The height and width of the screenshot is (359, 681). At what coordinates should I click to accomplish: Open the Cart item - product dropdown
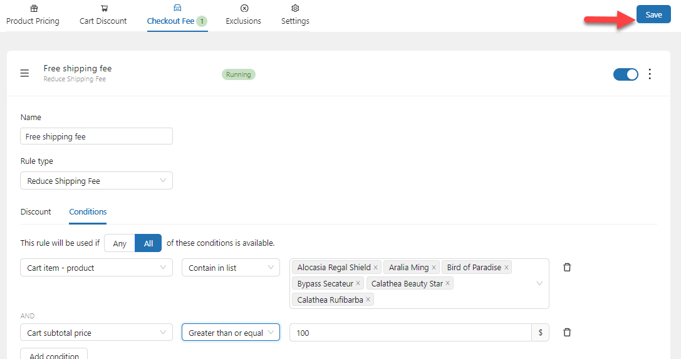pyautogui.click(x=96, y=268)
